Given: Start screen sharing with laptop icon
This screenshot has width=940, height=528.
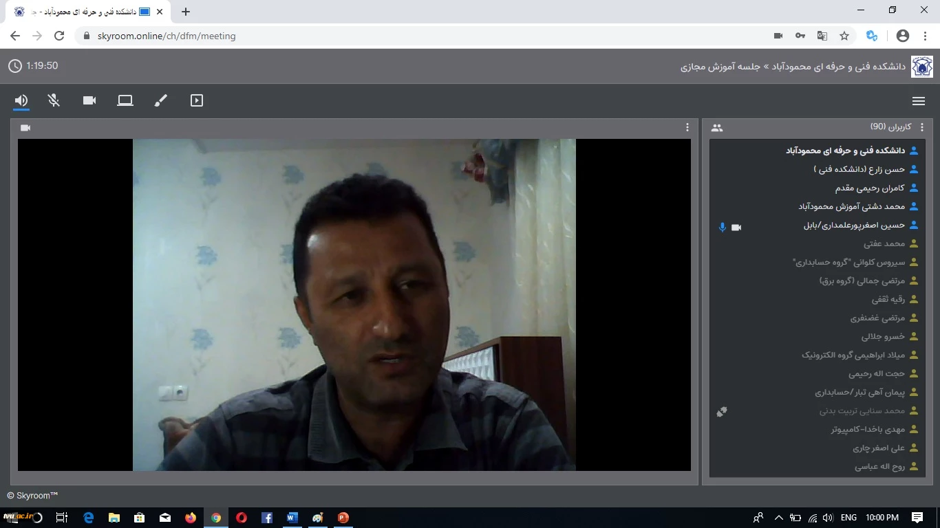Looking at the screenshot, I should [x=125, y=100].
